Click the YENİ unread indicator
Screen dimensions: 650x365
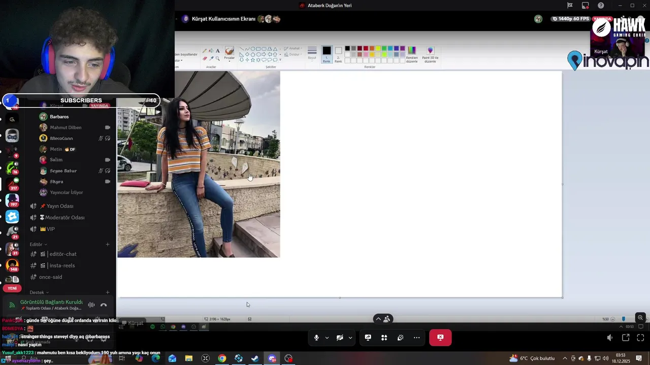[12, 288]
